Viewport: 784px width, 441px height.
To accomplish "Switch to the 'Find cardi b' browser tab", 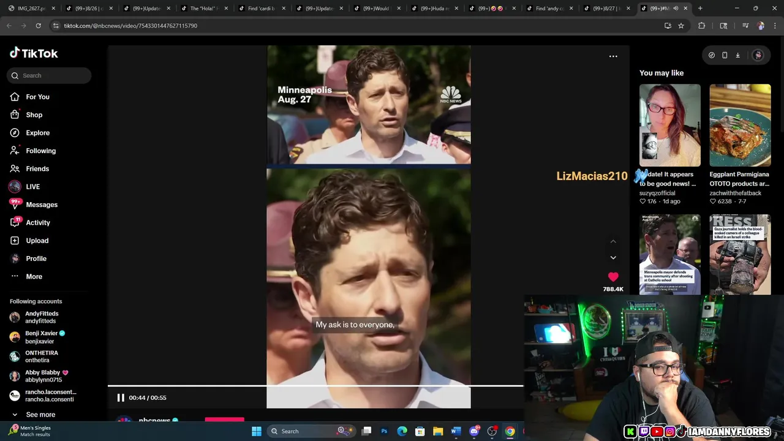I will click(x=262, y=8).
